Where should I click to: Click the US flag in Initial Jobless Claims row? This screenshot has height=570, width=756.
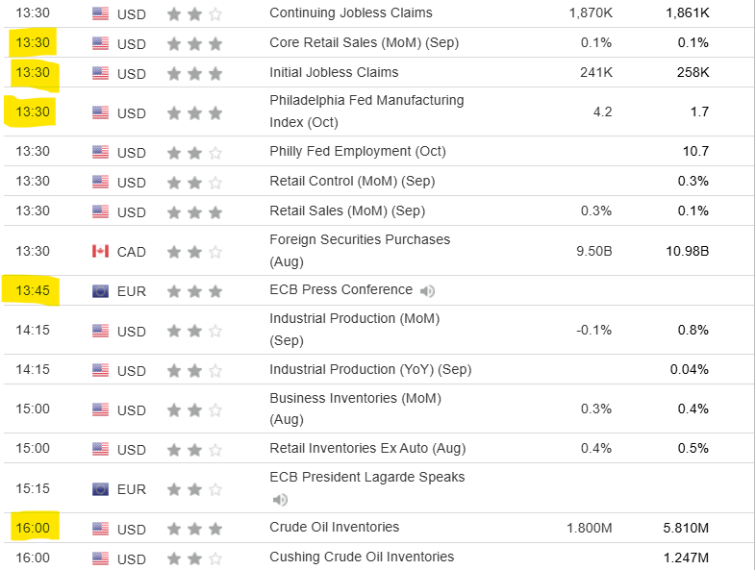(x=100, y=73)
